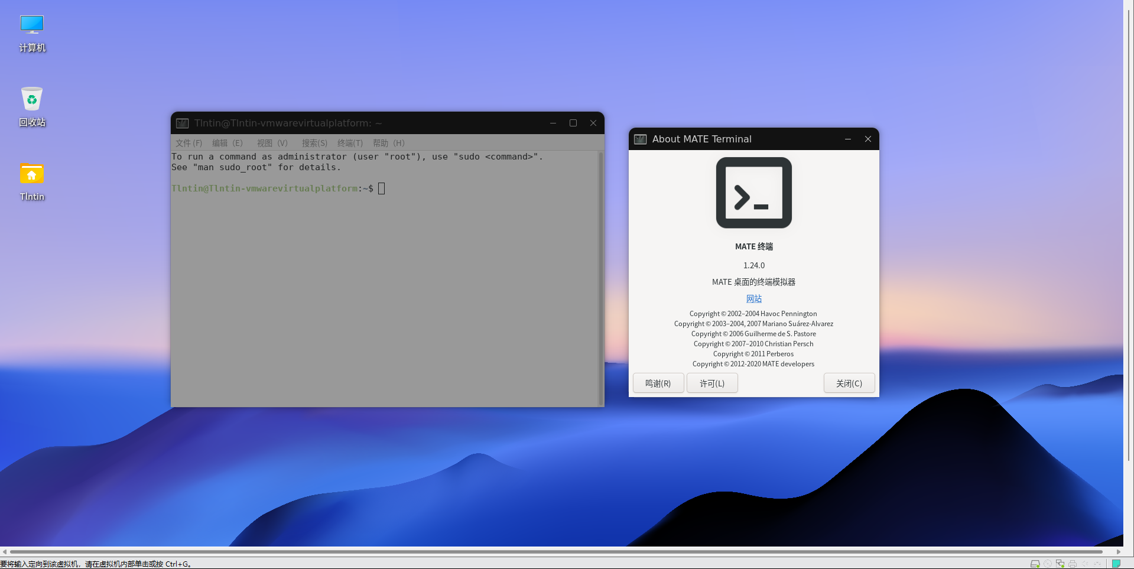
Task: Click the large MATE Terminal logo
Action: tap(753, 193)
